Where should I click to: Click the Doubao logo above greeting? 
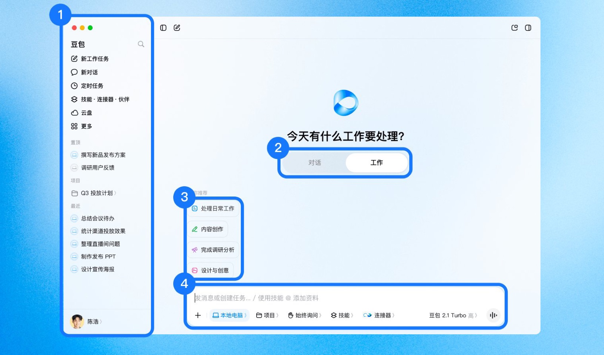pyautogui.click(x=346, y=103)
